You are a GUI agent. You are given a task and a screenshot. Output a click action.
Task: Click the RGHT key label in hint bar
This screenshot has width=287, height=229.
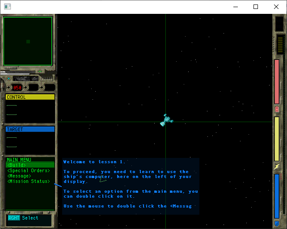[14, 218]
